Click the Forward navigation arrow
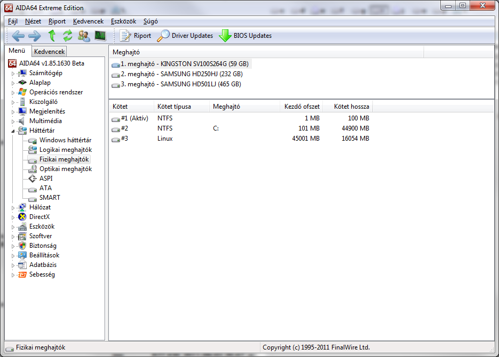499x357 pixels. pyautogui.click(x=34, y=36)
